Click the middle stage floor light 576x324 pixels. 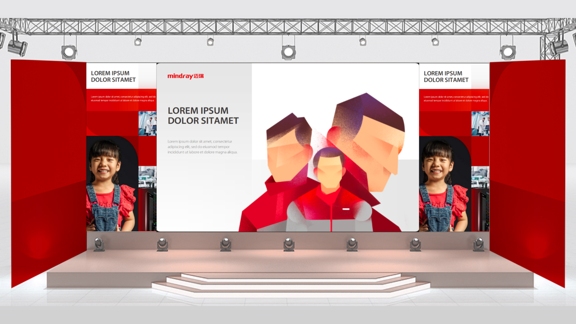click(x=289, y=244)
